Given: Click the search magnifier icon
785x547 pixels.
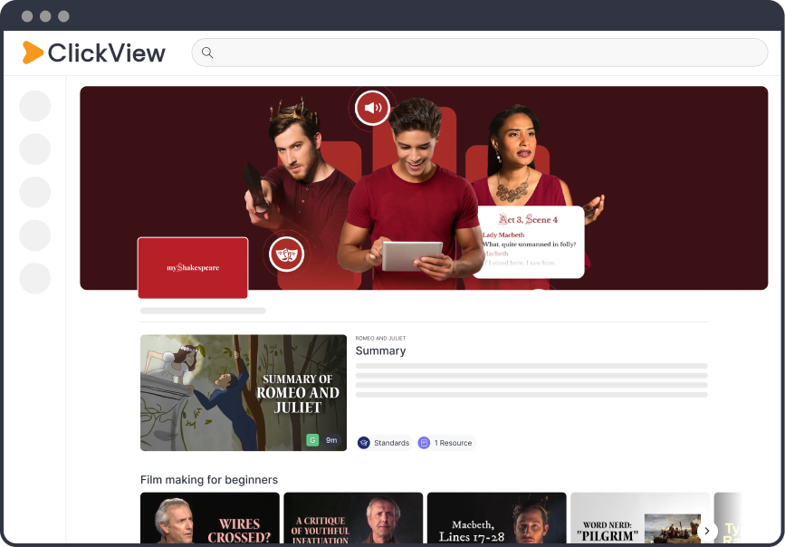Looking at the screenshot, I should pos(207,53).
